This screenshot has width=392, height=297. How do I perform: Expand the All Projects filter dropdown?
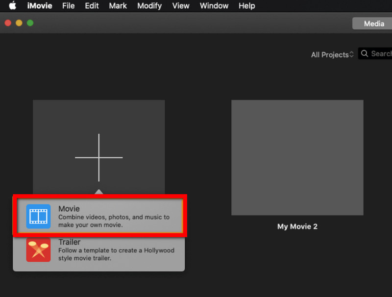(x=332, y=54)
